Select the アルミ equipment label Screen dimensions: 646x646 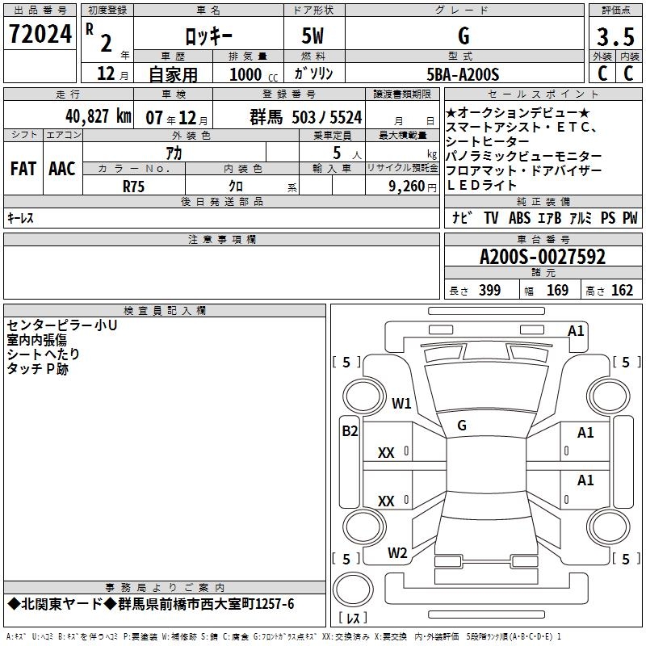coord(580,218)
